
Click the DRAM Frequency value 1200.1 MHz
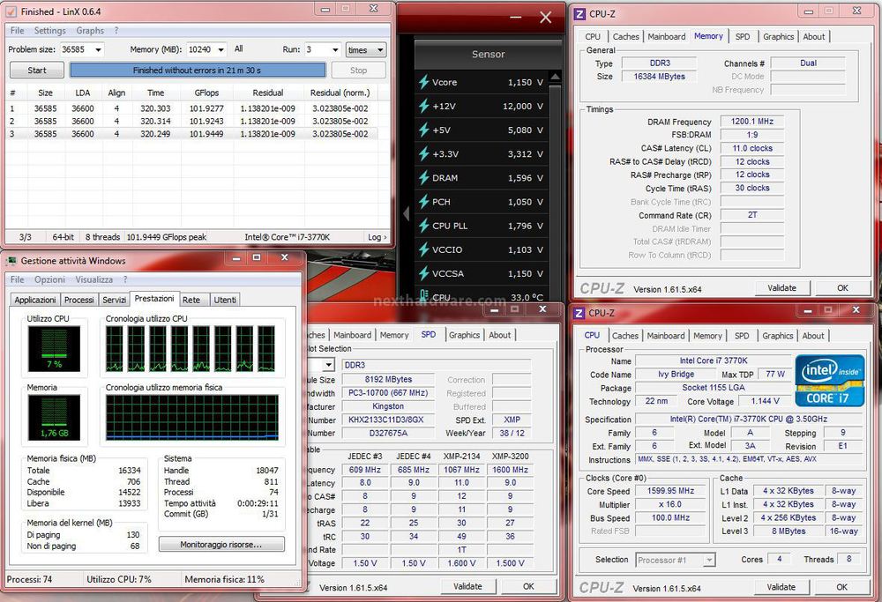coord(752,122)
